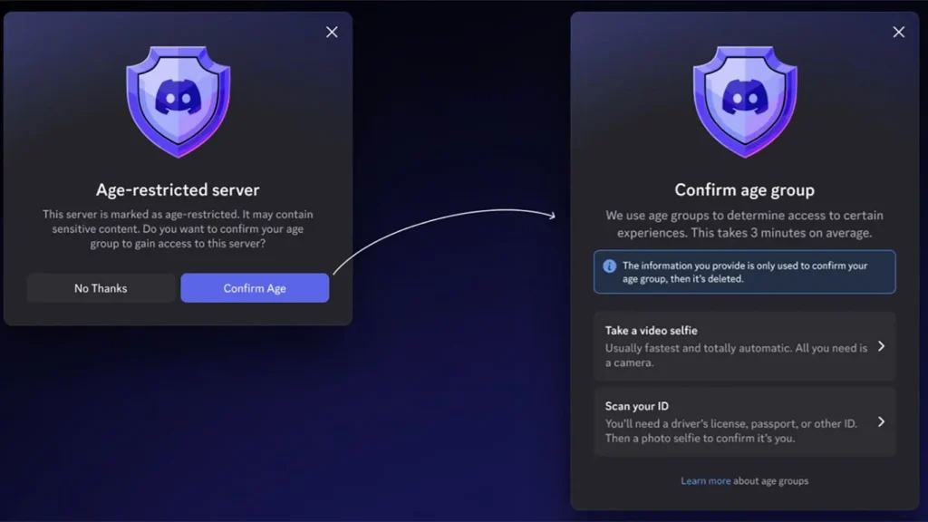Screen dimensions: 928x522
Task: Close the Age-restricted server dialog
Action: pos(332,33)
